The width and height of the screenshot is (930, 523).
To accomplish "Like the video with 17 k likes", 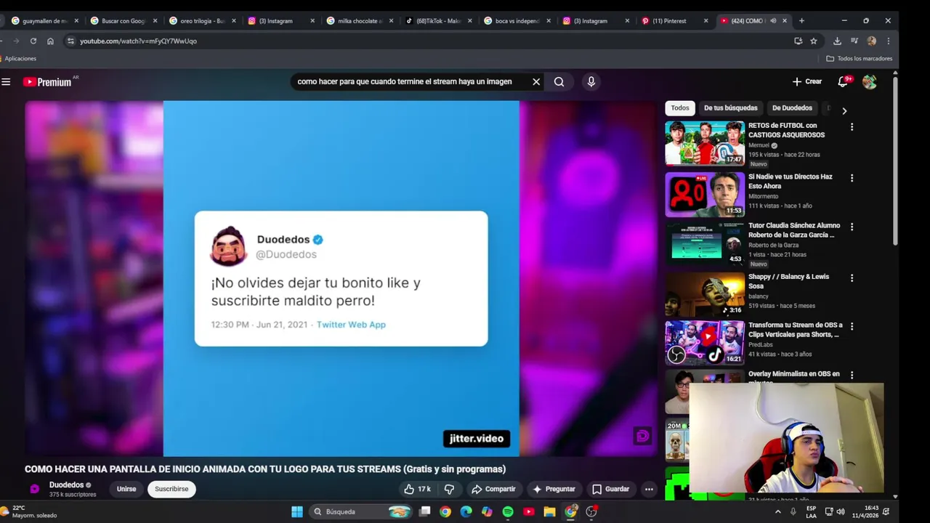I will coord(418,489).
